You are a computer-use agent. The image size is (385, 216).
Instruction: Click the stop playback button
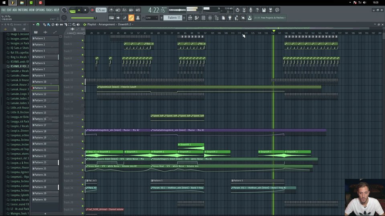(85, 10)
